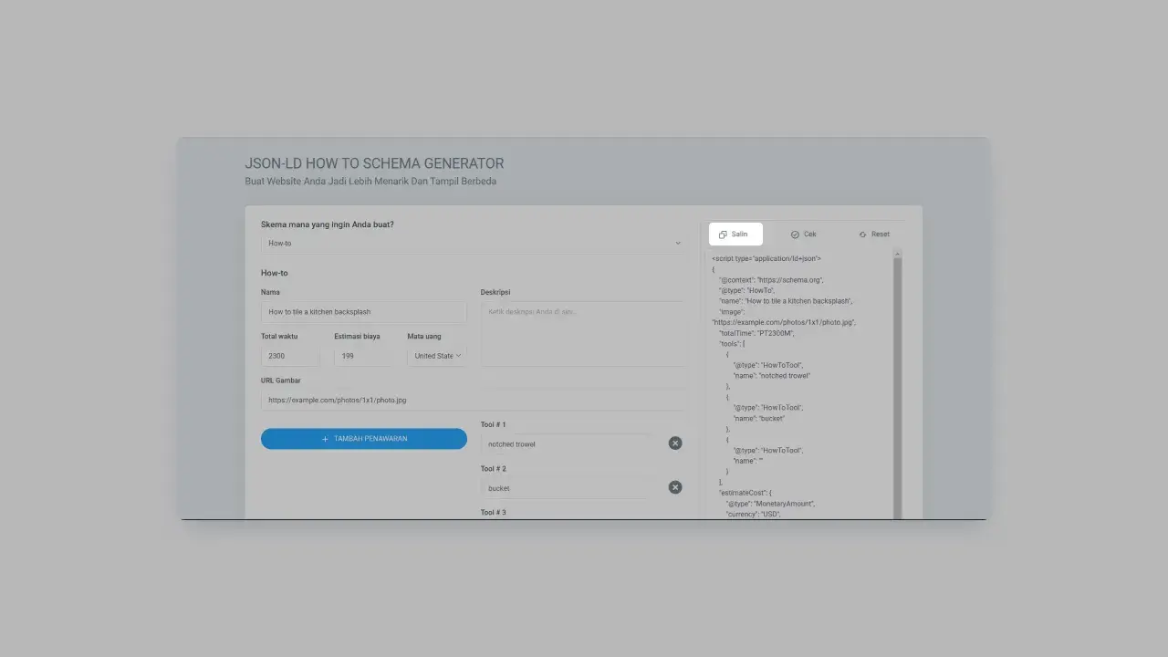Viewport: 1168px width, 657px height.
Task: Focus the Tool #2 bucket field
Action: (569, 488)
